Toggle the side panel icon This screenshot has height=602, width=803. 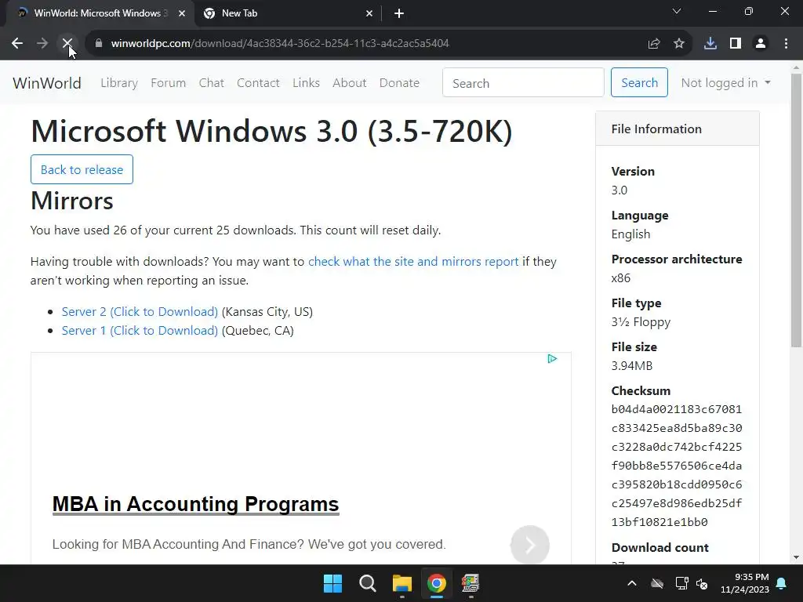pos(736,44)
